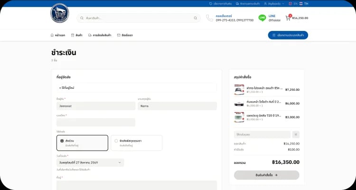
Task: Click the hood product name in order summary
Action: (264, 88)
